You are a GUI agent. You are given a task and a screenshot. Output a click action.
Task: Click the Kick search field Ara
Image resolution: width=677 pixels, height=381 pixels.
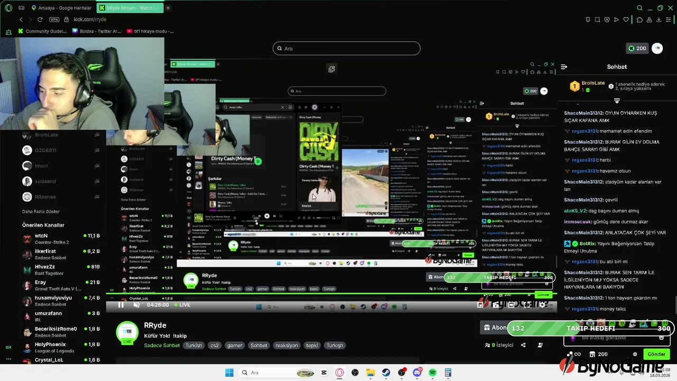pyautogui.click(x=346, y=49)
